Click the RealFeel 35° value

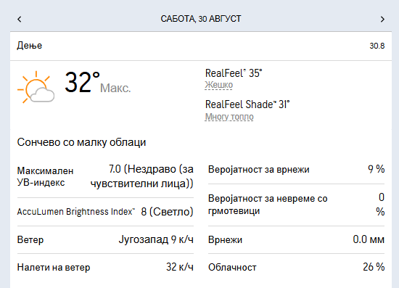[x=234, y=73]
